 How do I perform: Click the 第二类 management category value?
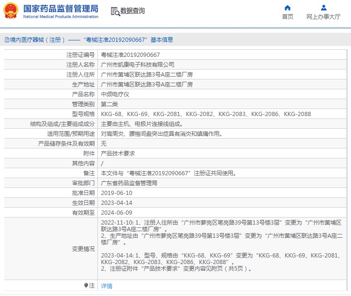(110, 104)
